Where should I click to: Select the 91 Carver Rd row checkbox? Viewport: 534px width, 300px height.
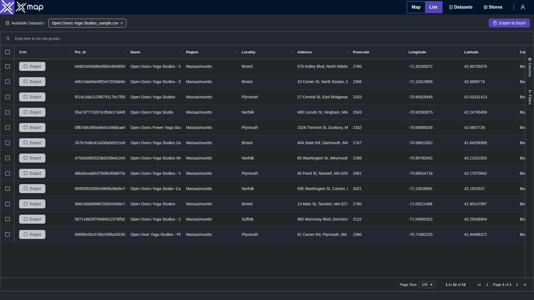8,234
